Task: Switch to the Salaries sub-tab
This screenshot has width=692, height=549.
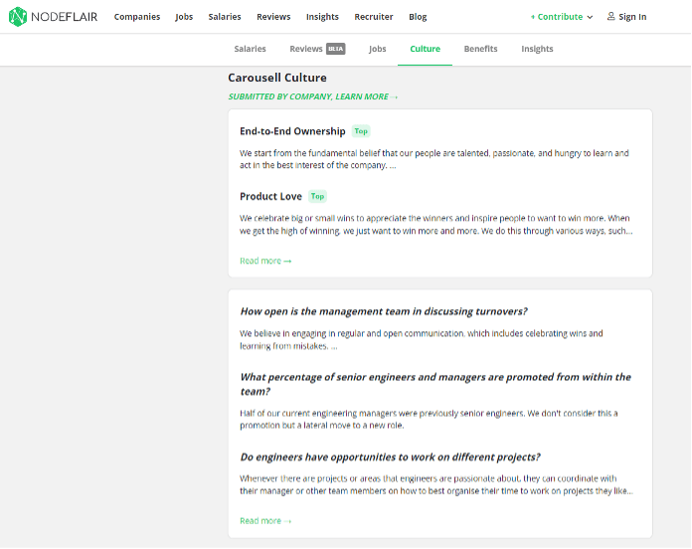Action: click(x=250, y=49)
